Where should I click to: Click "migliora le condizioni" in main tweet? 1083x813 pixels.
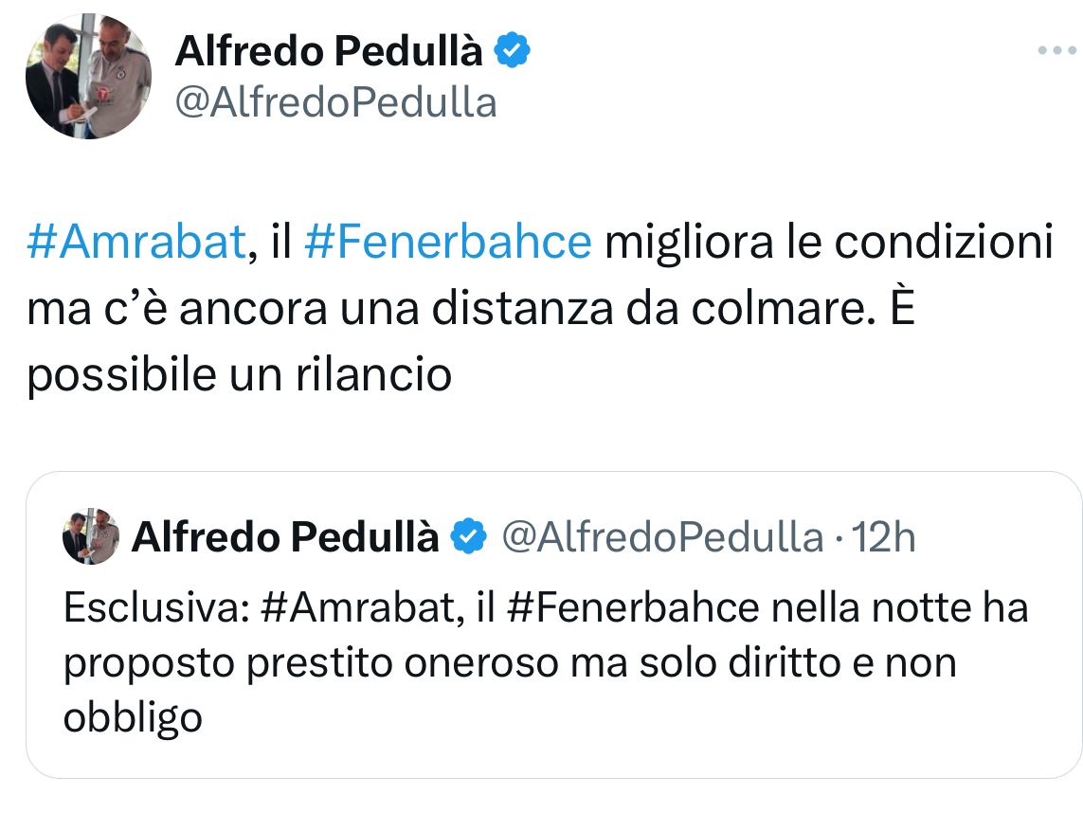(x=829, y=243)
